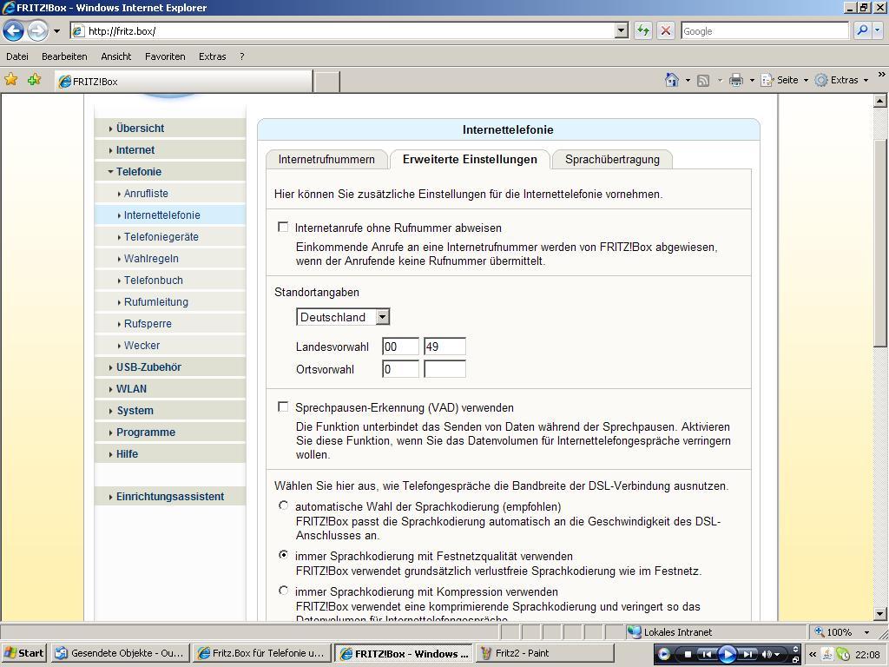Open the Favoriten menu
Image resolution: width=889 pixels, height=667 pixels.
click(x=165, y=56)
